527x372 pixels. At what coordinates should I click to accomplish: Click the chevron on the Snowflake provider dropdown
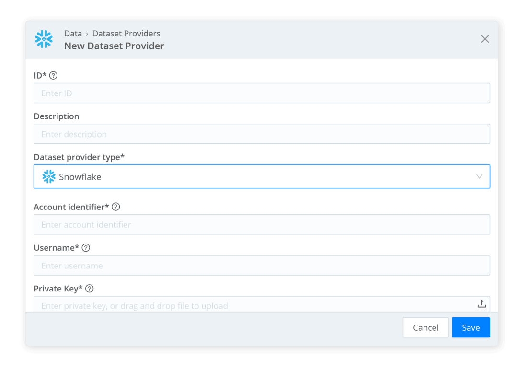[x=480, y=176]
